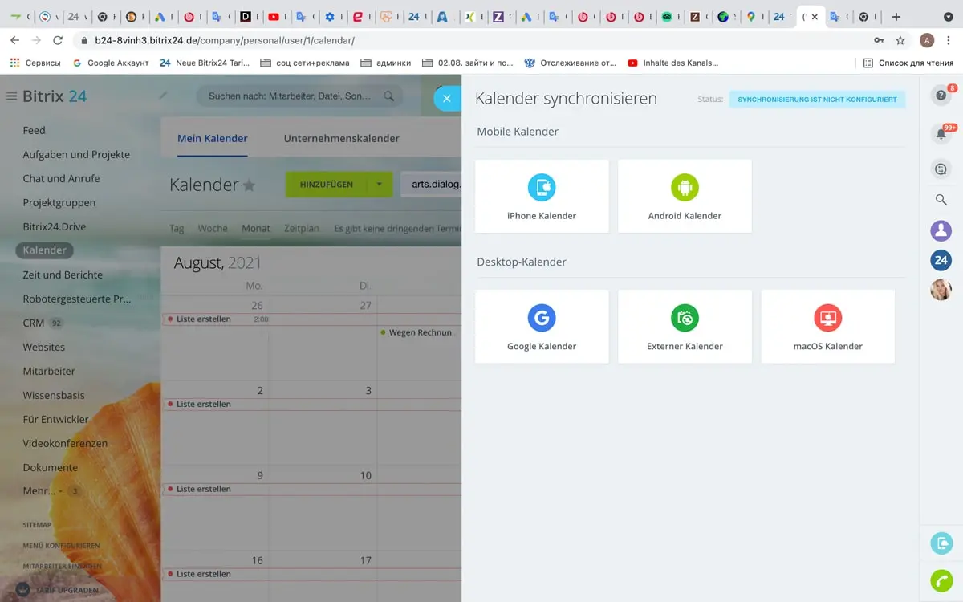Open the админки bookmarks folder

tap(386, 63)
